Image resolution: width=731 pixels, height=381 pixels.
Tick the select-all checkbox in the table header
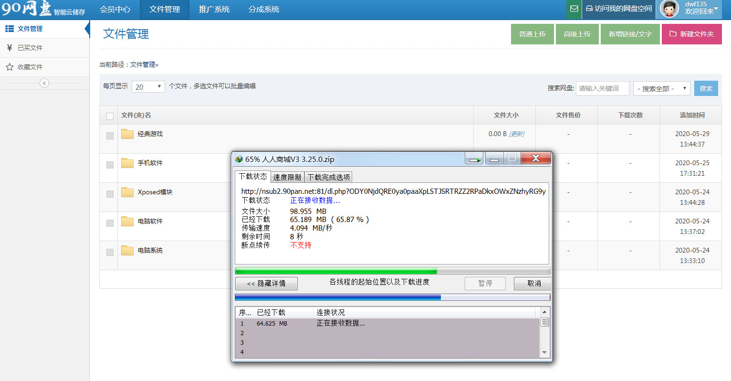click(x=110, y=116)
